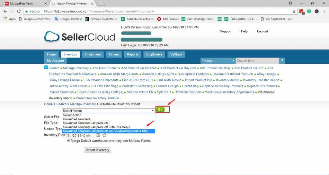Click into the Search term field
Screen dimensions: 329x175
point(257,60)
